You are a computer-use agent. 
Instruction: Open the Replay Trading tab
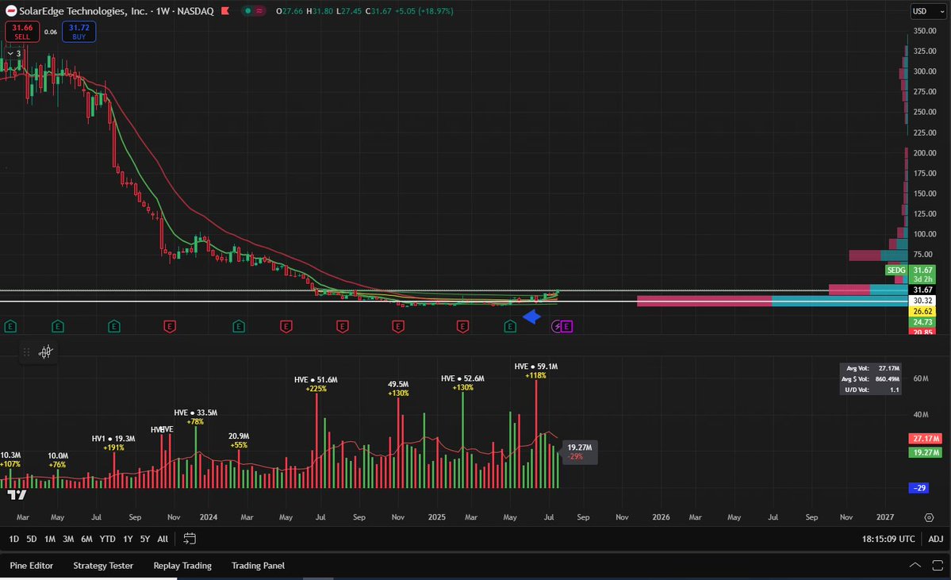click(x=182, y=566)
